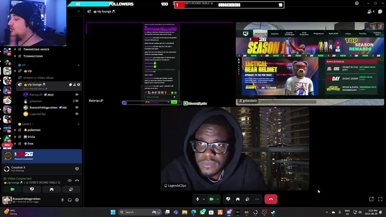Open more call options ellipsis
The height and width of the screenshot is (217, 386).
(x=257, y=199)
